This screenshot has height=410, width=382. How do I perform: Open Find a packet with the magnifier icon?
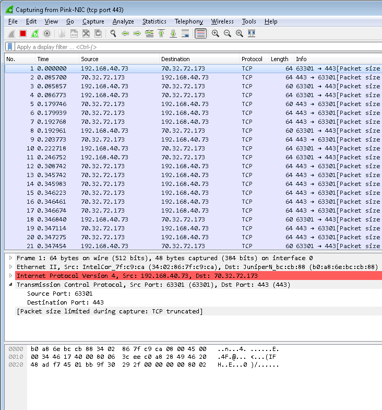point(113,33)
